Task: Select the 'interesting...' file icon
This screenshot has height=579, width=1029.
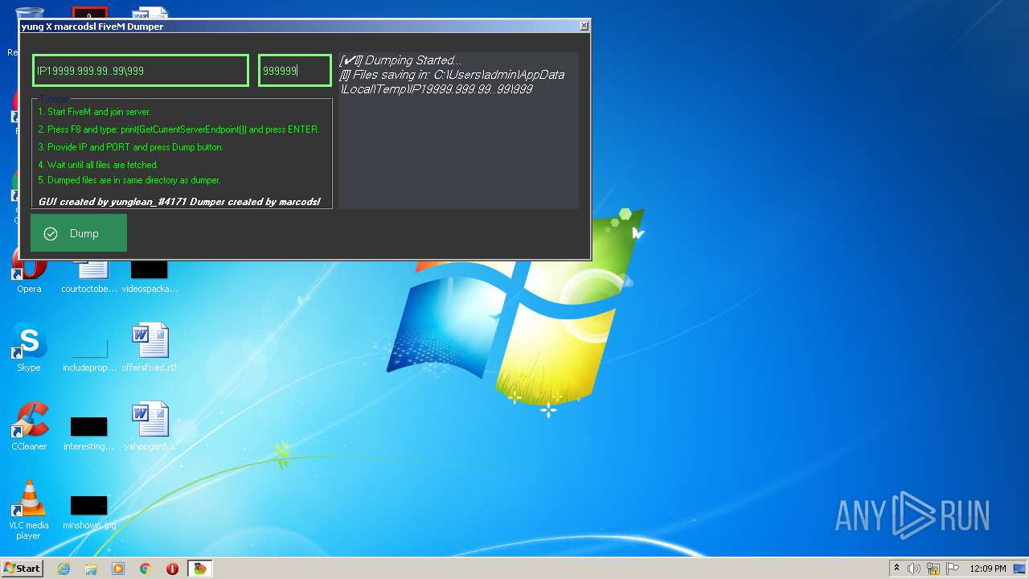Action: coord(89,433)
